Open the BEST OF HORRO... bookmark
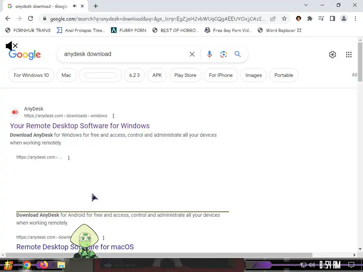Viewport: 363px width, 272px height. pyautogui.click(x=175, y=30)
